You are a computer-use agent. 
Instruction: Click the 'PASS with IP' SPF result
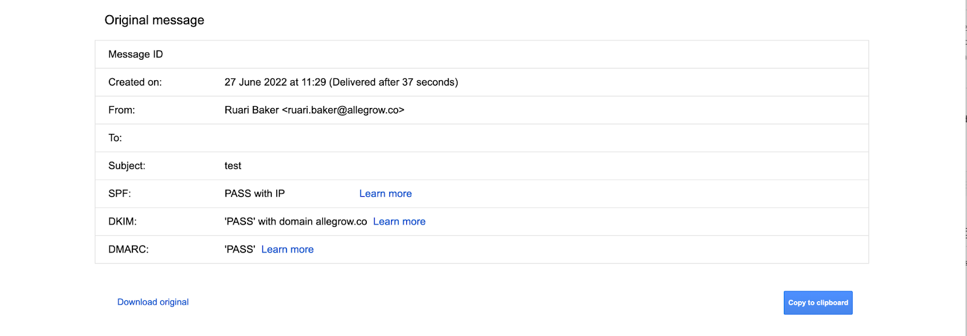click(x=254, y=194)
